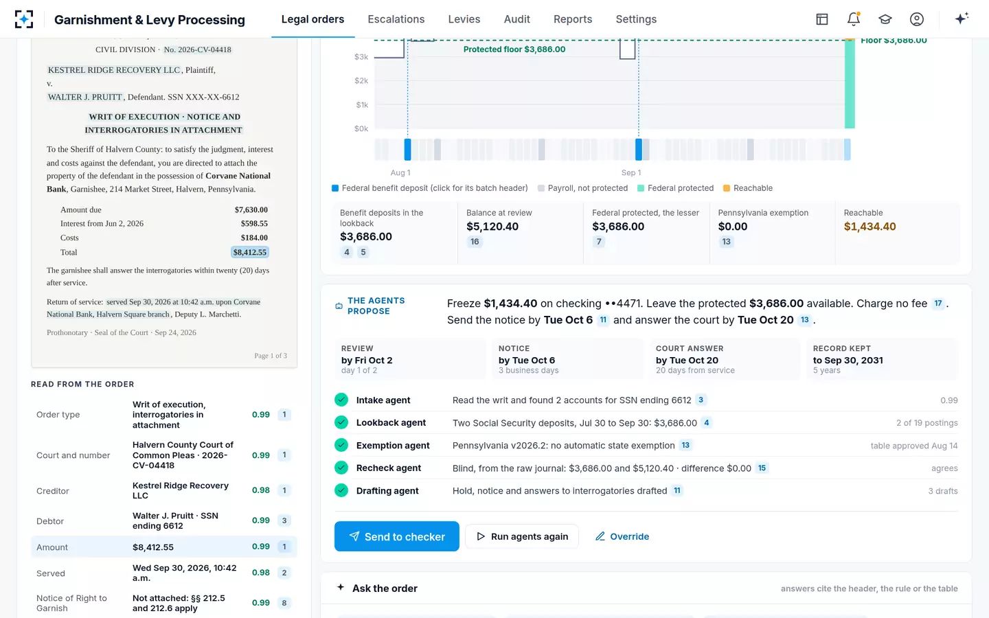This screenshot has width=989, height=618.
Task: Open the layout panel icon
Action: pos(822,19)
